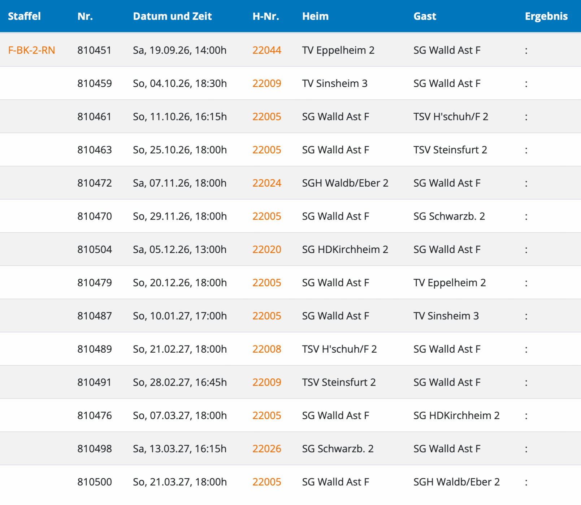The height and width of the screenshot is (505, 581).
Task: Click the Gast column header
Action: point(425,16)
